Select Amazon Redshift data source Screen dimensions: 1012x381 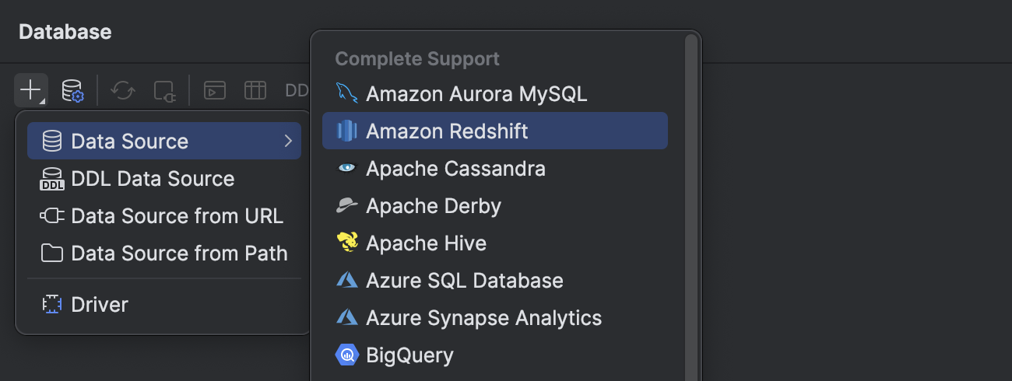pos(447,131)
